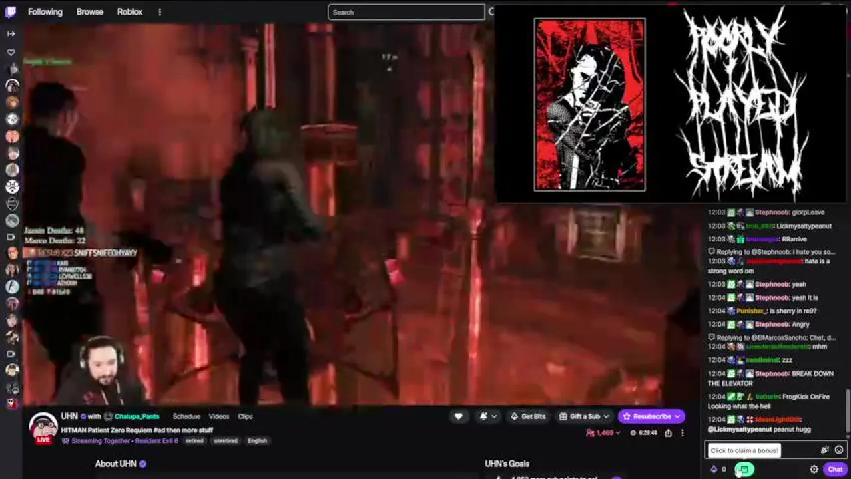This screenshot has width=851, height=479.
Task: Open the Browse page
Action: (x=89, y=12)
